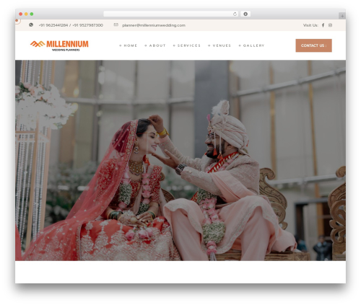Open the Instagram icon link
The image size is (361, 305).
[x=330, y=25]
